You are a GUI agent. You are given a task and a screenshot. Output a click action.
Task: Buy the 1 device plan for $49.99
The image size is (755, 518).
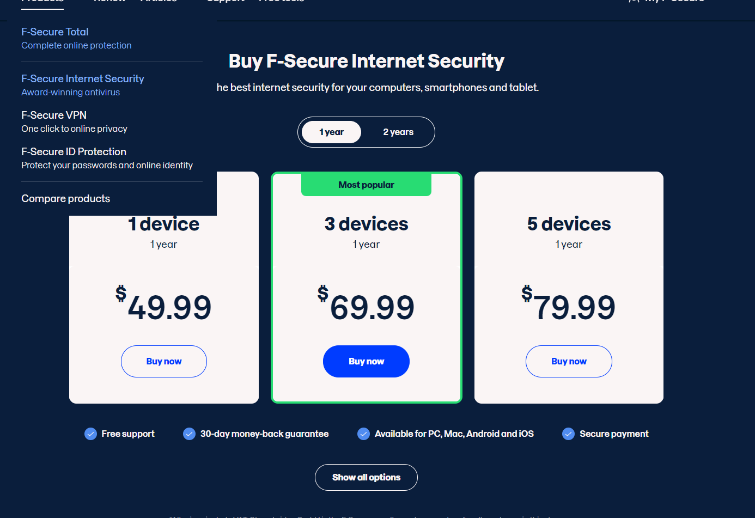click(164, 361)
